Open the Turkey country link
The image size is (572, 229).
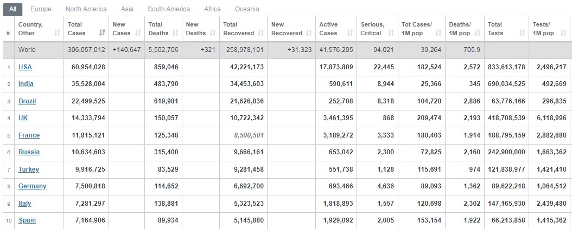pyautogui.click(x=29, y=169)
